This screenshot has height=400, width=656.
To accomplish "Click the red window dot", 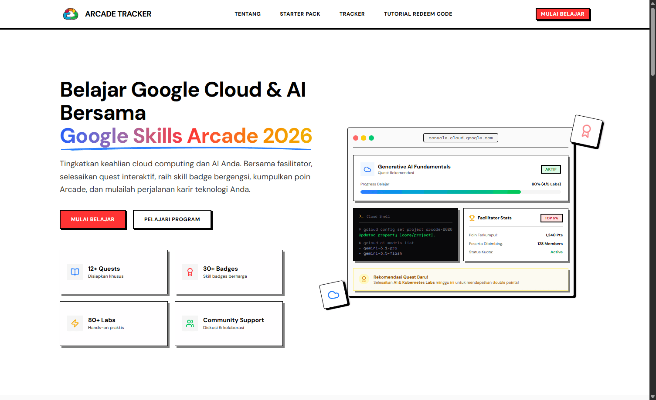I will (x=356, y=138).
